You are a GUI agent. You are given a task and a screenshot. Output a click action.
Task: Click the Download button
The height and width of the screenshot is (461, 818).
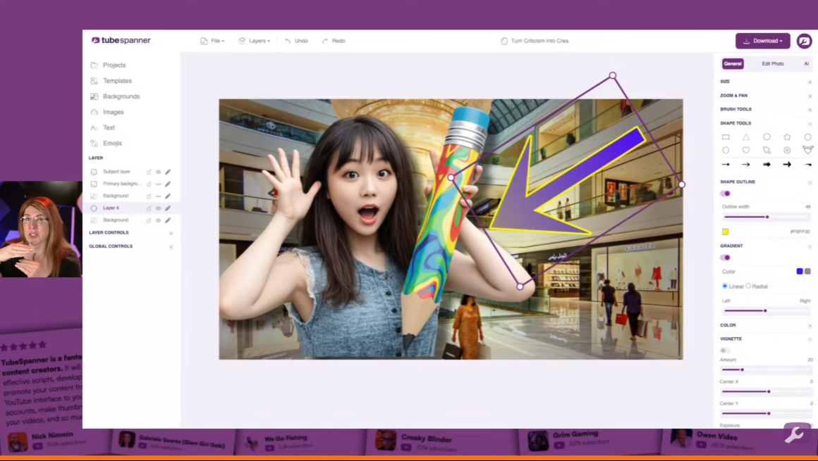[763, 41]
